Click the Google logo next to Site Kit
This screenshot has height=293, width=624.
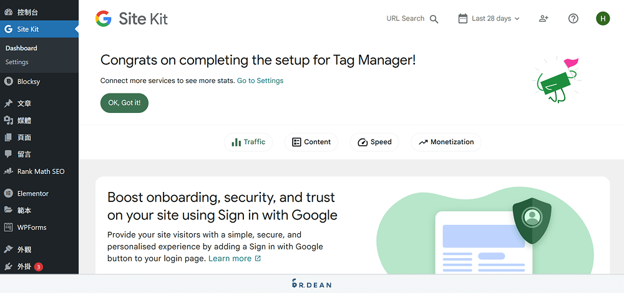[104, 19]
